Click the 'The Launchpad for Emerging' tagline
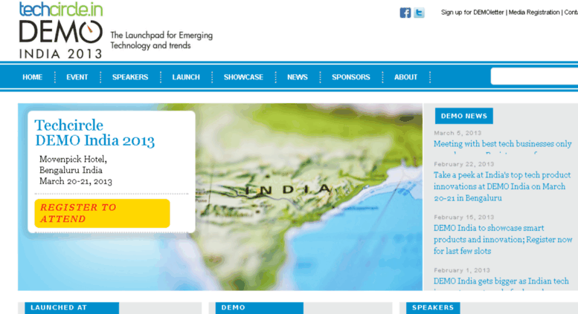This screenshot has width=578, height=314. (161, 36)
